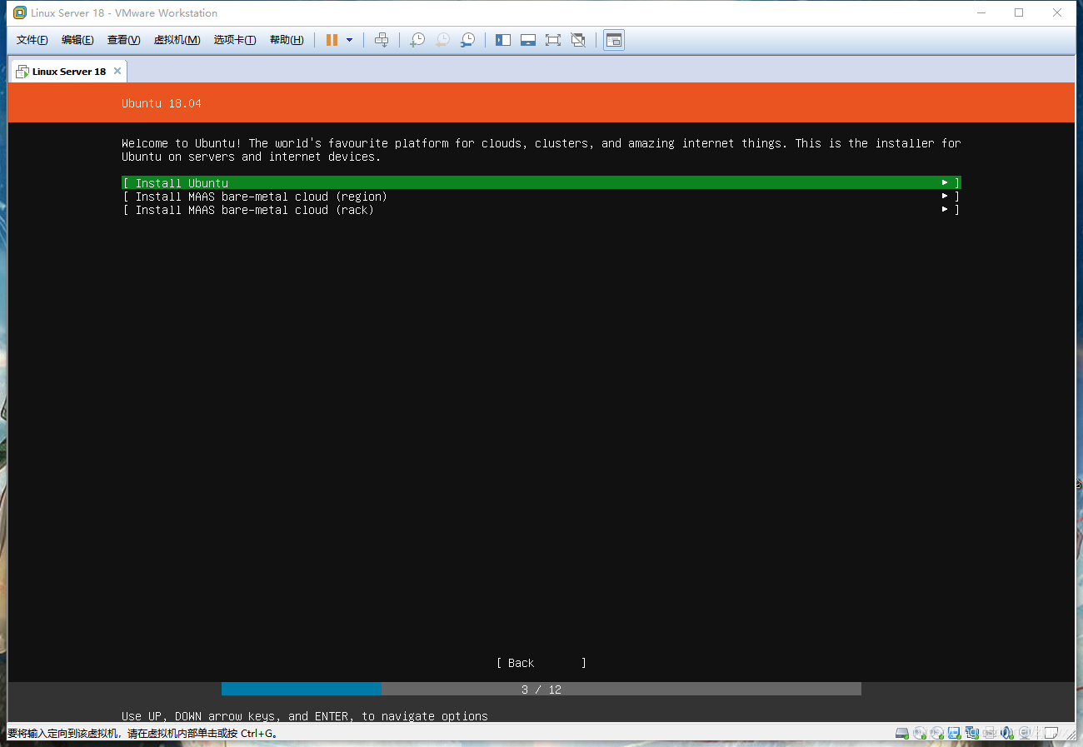This screenshot has height=747, width=1083.
Task: Click the network adapter status icon
Action: [x=972, y=733]
